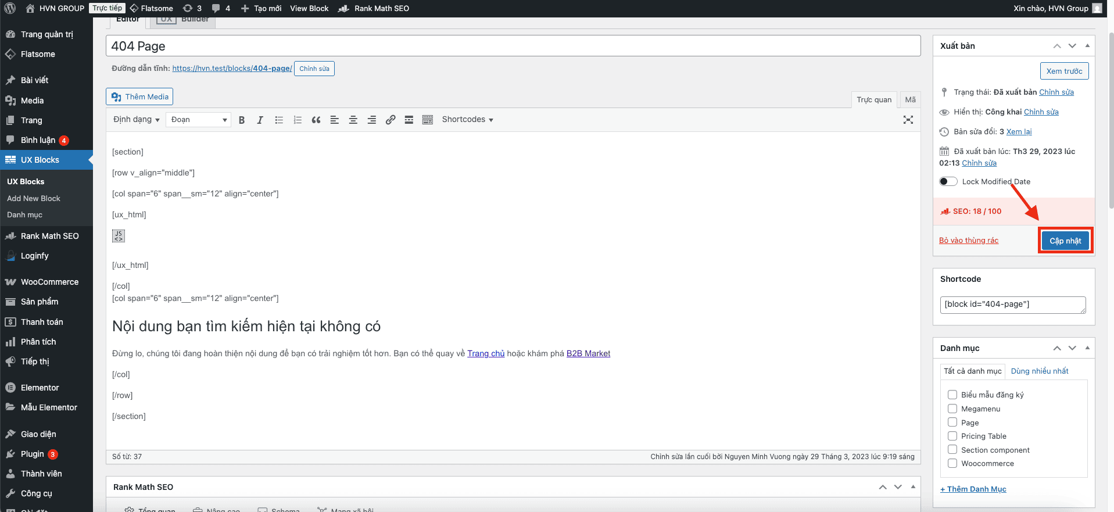Viewport: 1114px width, 512px height.
Task: Align text center
Action: [x=353, y=120]
